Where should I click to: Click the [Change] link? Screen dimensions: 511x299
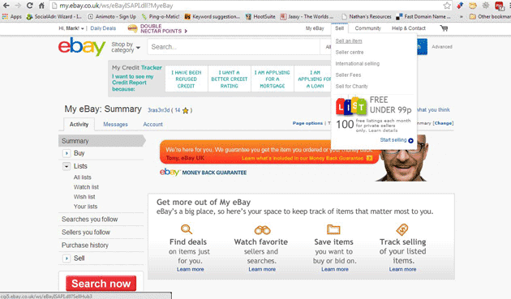tap(443, 123)
